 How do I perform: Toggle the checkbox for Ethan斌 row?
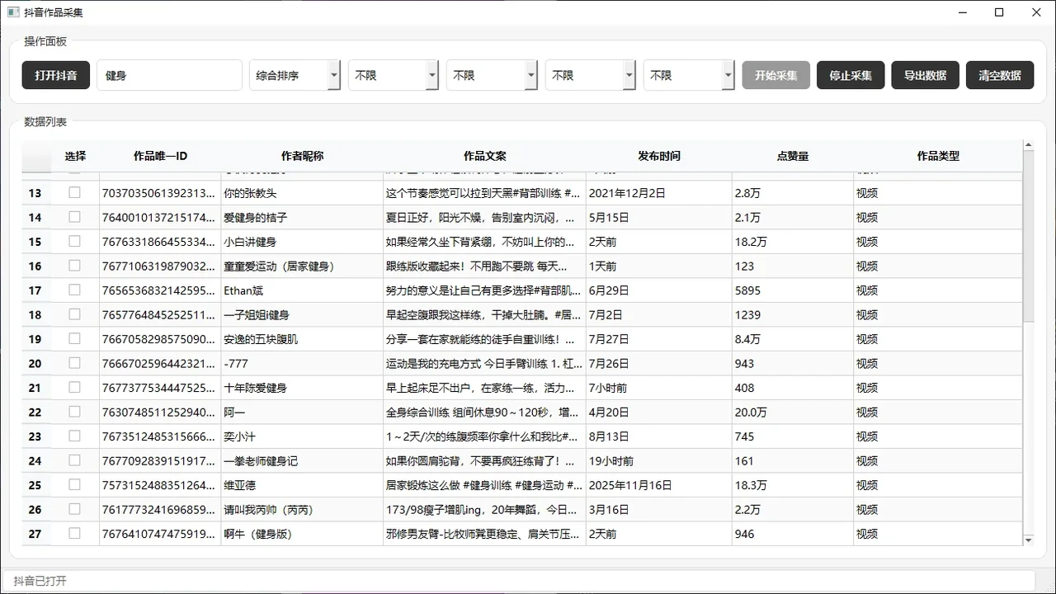point(74,290)
